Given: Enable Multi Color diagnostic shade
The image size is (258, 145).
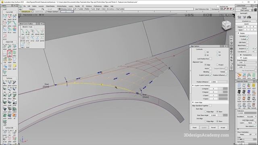Looking at the screenshot, I should 244,86.
